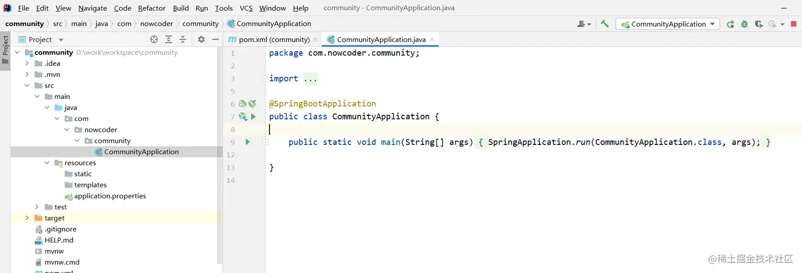This screenshot has width=802, height=273.
Task: Stop the application with red square
Action: (x=794, y=24)
